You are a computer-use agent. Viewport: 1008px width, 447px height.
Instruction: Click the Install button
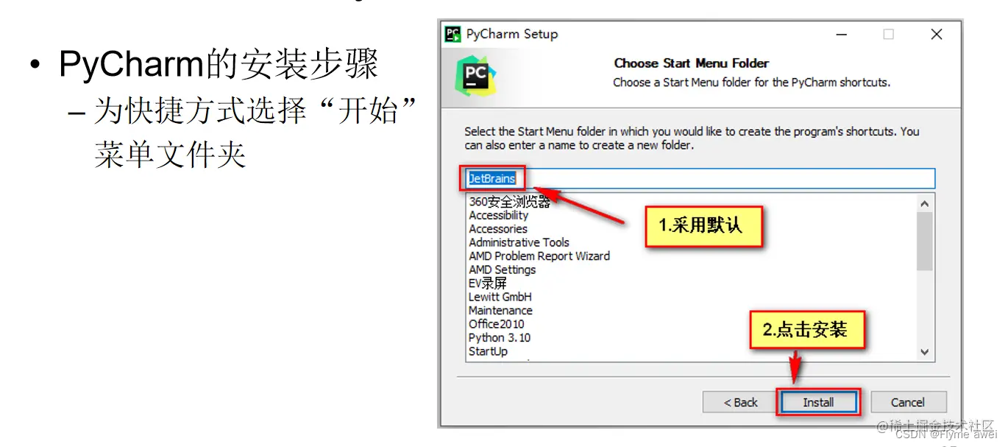[x=818, y=402]
